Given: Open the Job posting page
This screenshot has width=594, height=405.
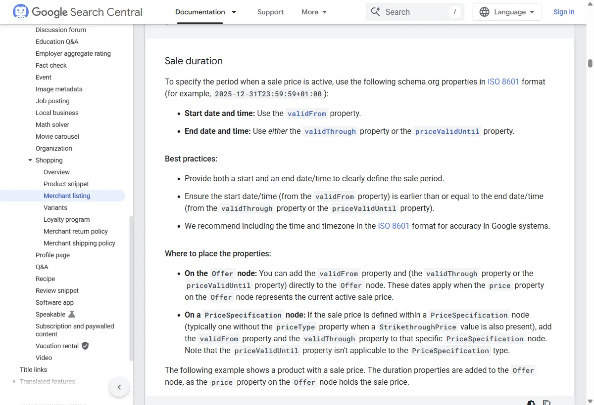Looking at the screenshot, I should point(52,101).
